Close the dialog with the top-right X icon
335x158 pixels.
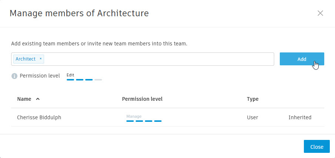320,13
